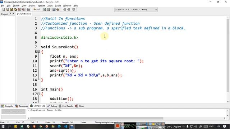Image resolution: width=230 pixels, height=129 pixels.
Task: Click the Unindent toolbar icon
Action: (69, 9)
